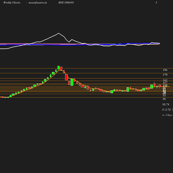
Task: Click the peak of the white indicator line
Action: (58, 33)
